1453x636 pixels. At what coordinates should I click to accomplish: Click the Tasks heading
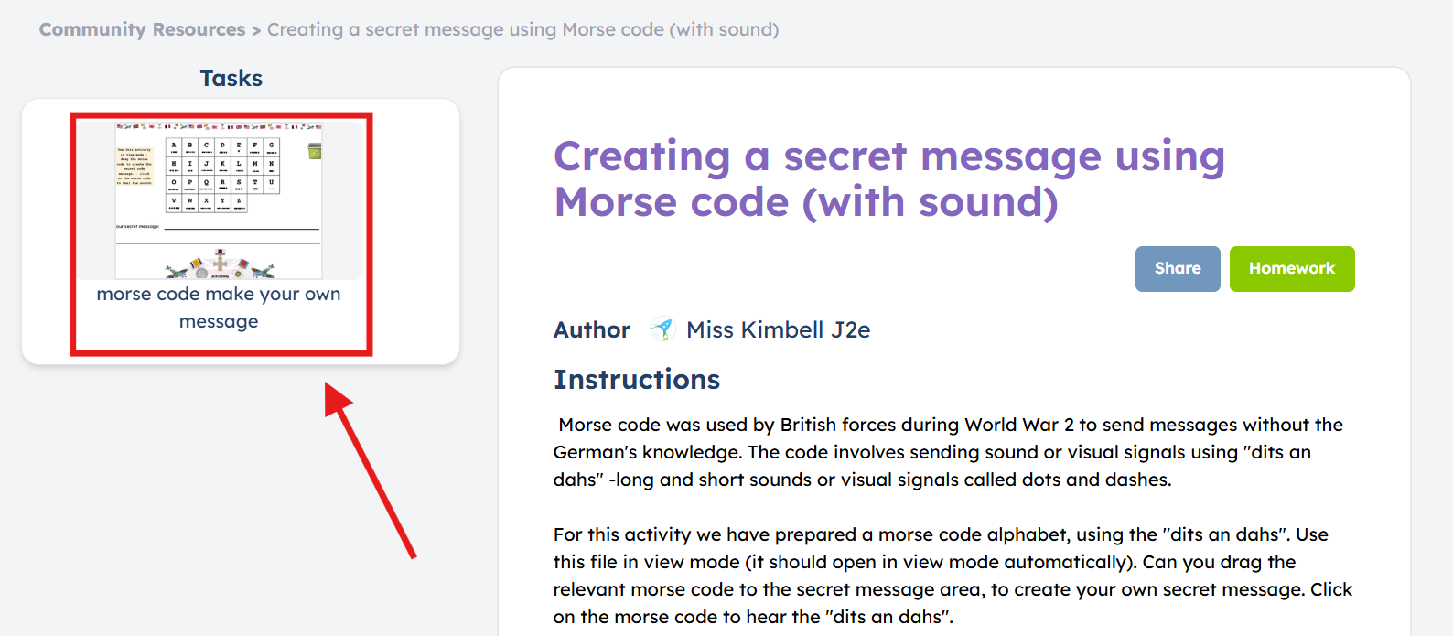[x=231, y=79]
